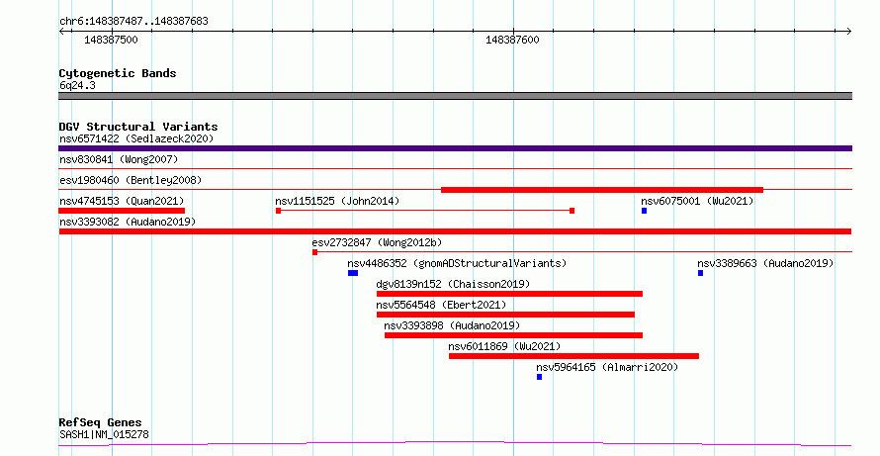Select the purple nsv6571422 variant bar
The width and height of the screenshot is (880, 456).
(x=455, y=148)
